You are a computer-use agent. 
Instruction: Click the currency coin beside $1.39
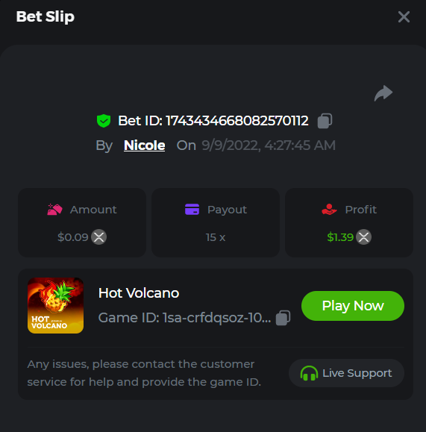point(364,237)
